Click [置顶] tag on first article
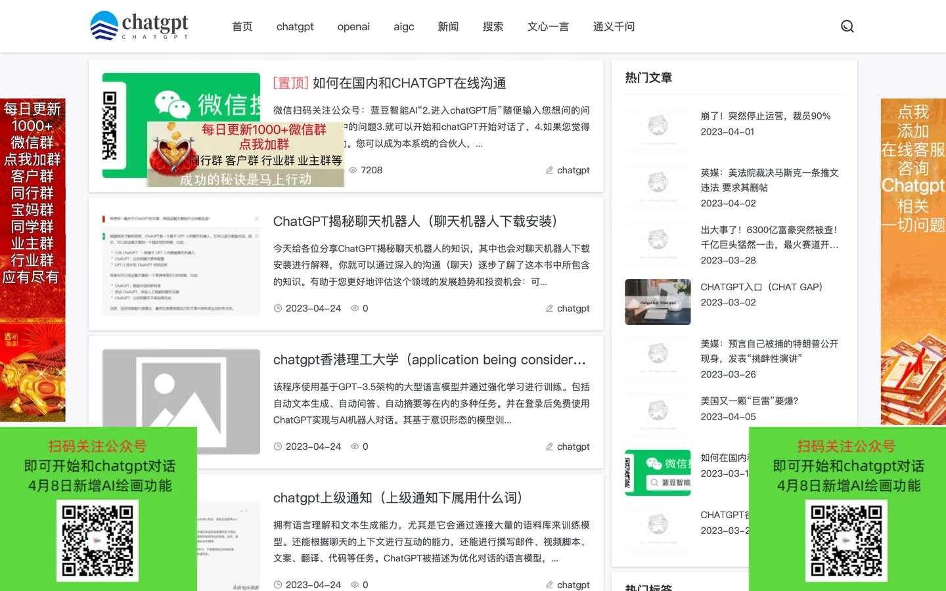Viewport: 946px width, 591px height. (x=291, y=83)
